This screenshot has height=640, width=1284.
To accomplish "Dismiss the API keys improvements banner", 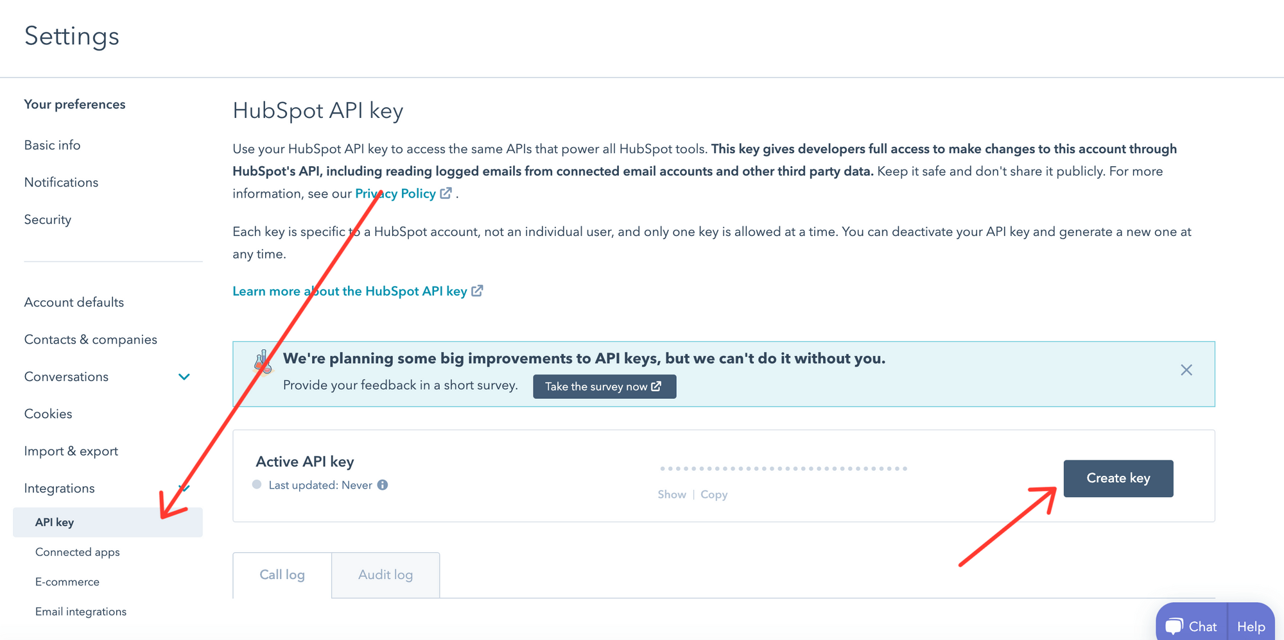I will coord(1186,370).
